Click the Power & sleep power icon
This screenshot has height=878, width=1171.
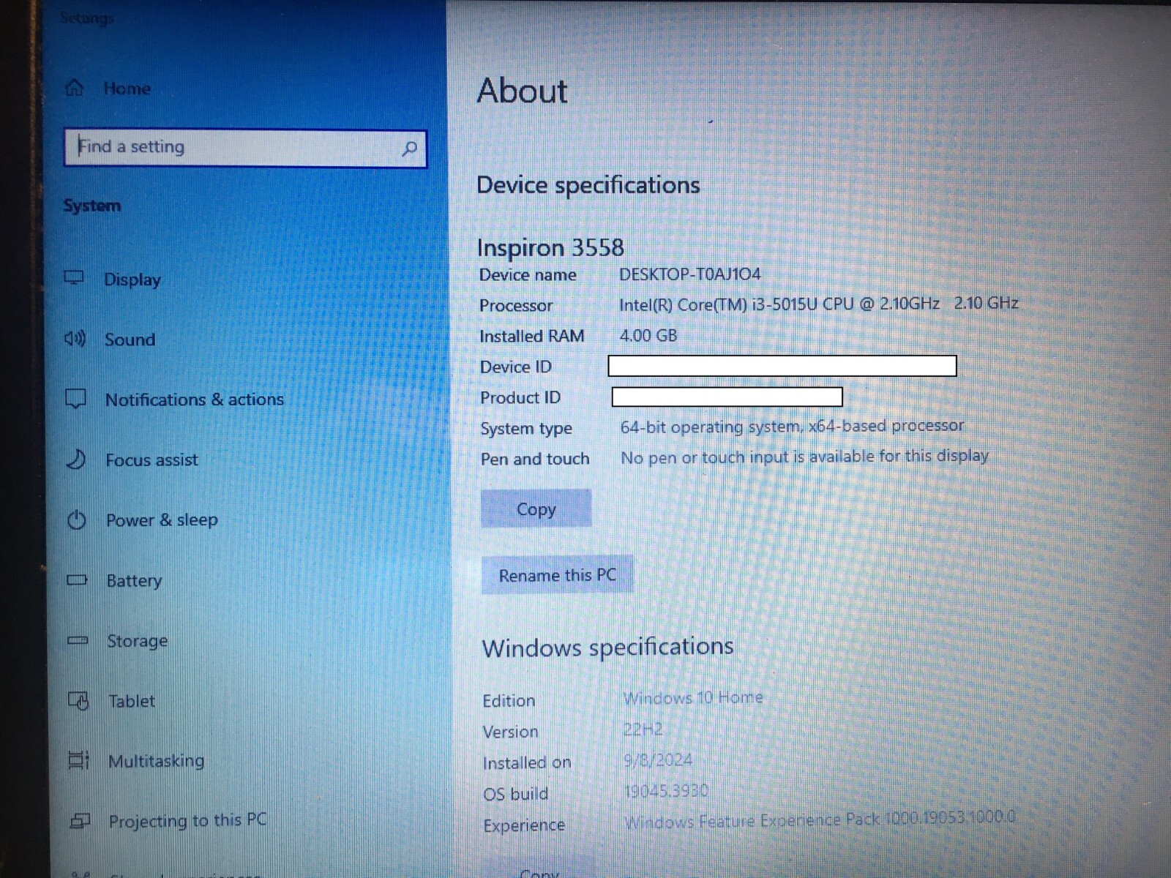(77, 520)
